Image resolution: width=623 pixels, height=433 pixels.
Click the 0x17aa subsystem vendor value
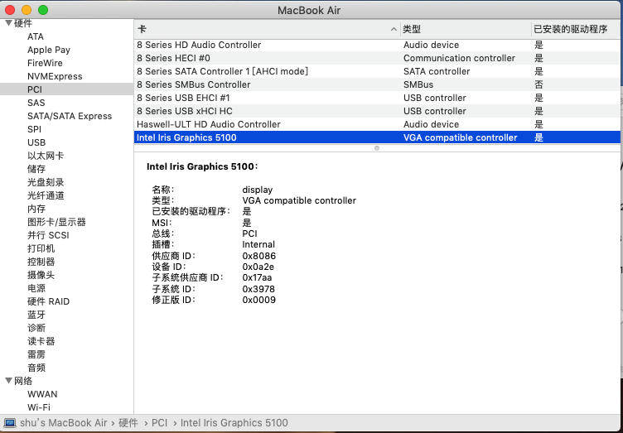(257, 277)
